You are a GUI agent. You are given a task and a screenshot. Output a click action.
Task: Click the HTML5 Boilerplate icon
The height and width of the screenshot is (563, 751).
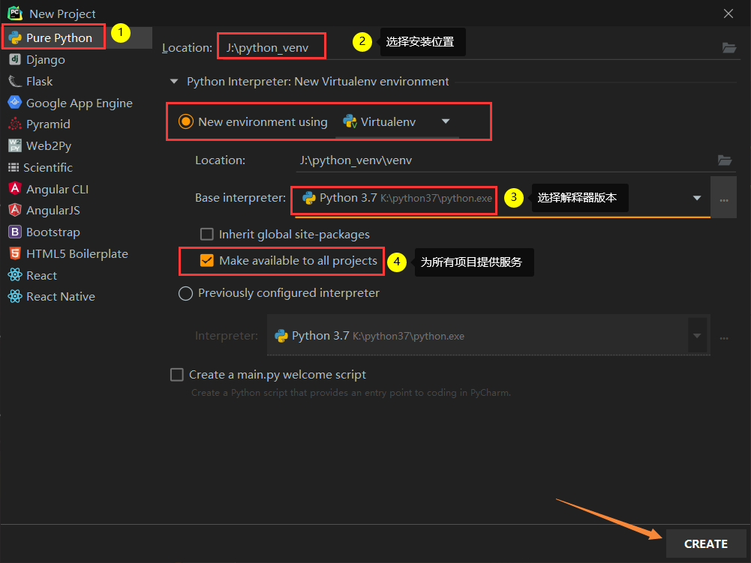[x=15, y=253]
